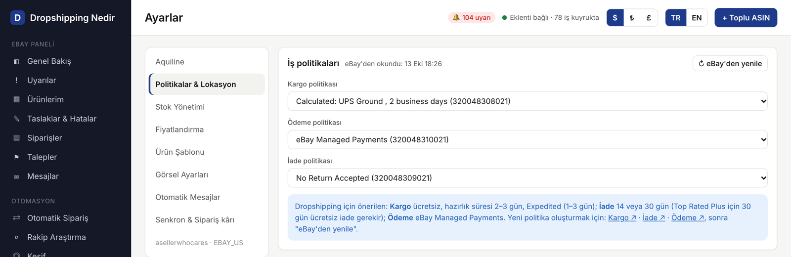The width and height of the screenshot is (791, 257).
Task: Click 'Eklenti bağlı · 78 iş kuyrukta' status
Action: [x=554, y=18]
